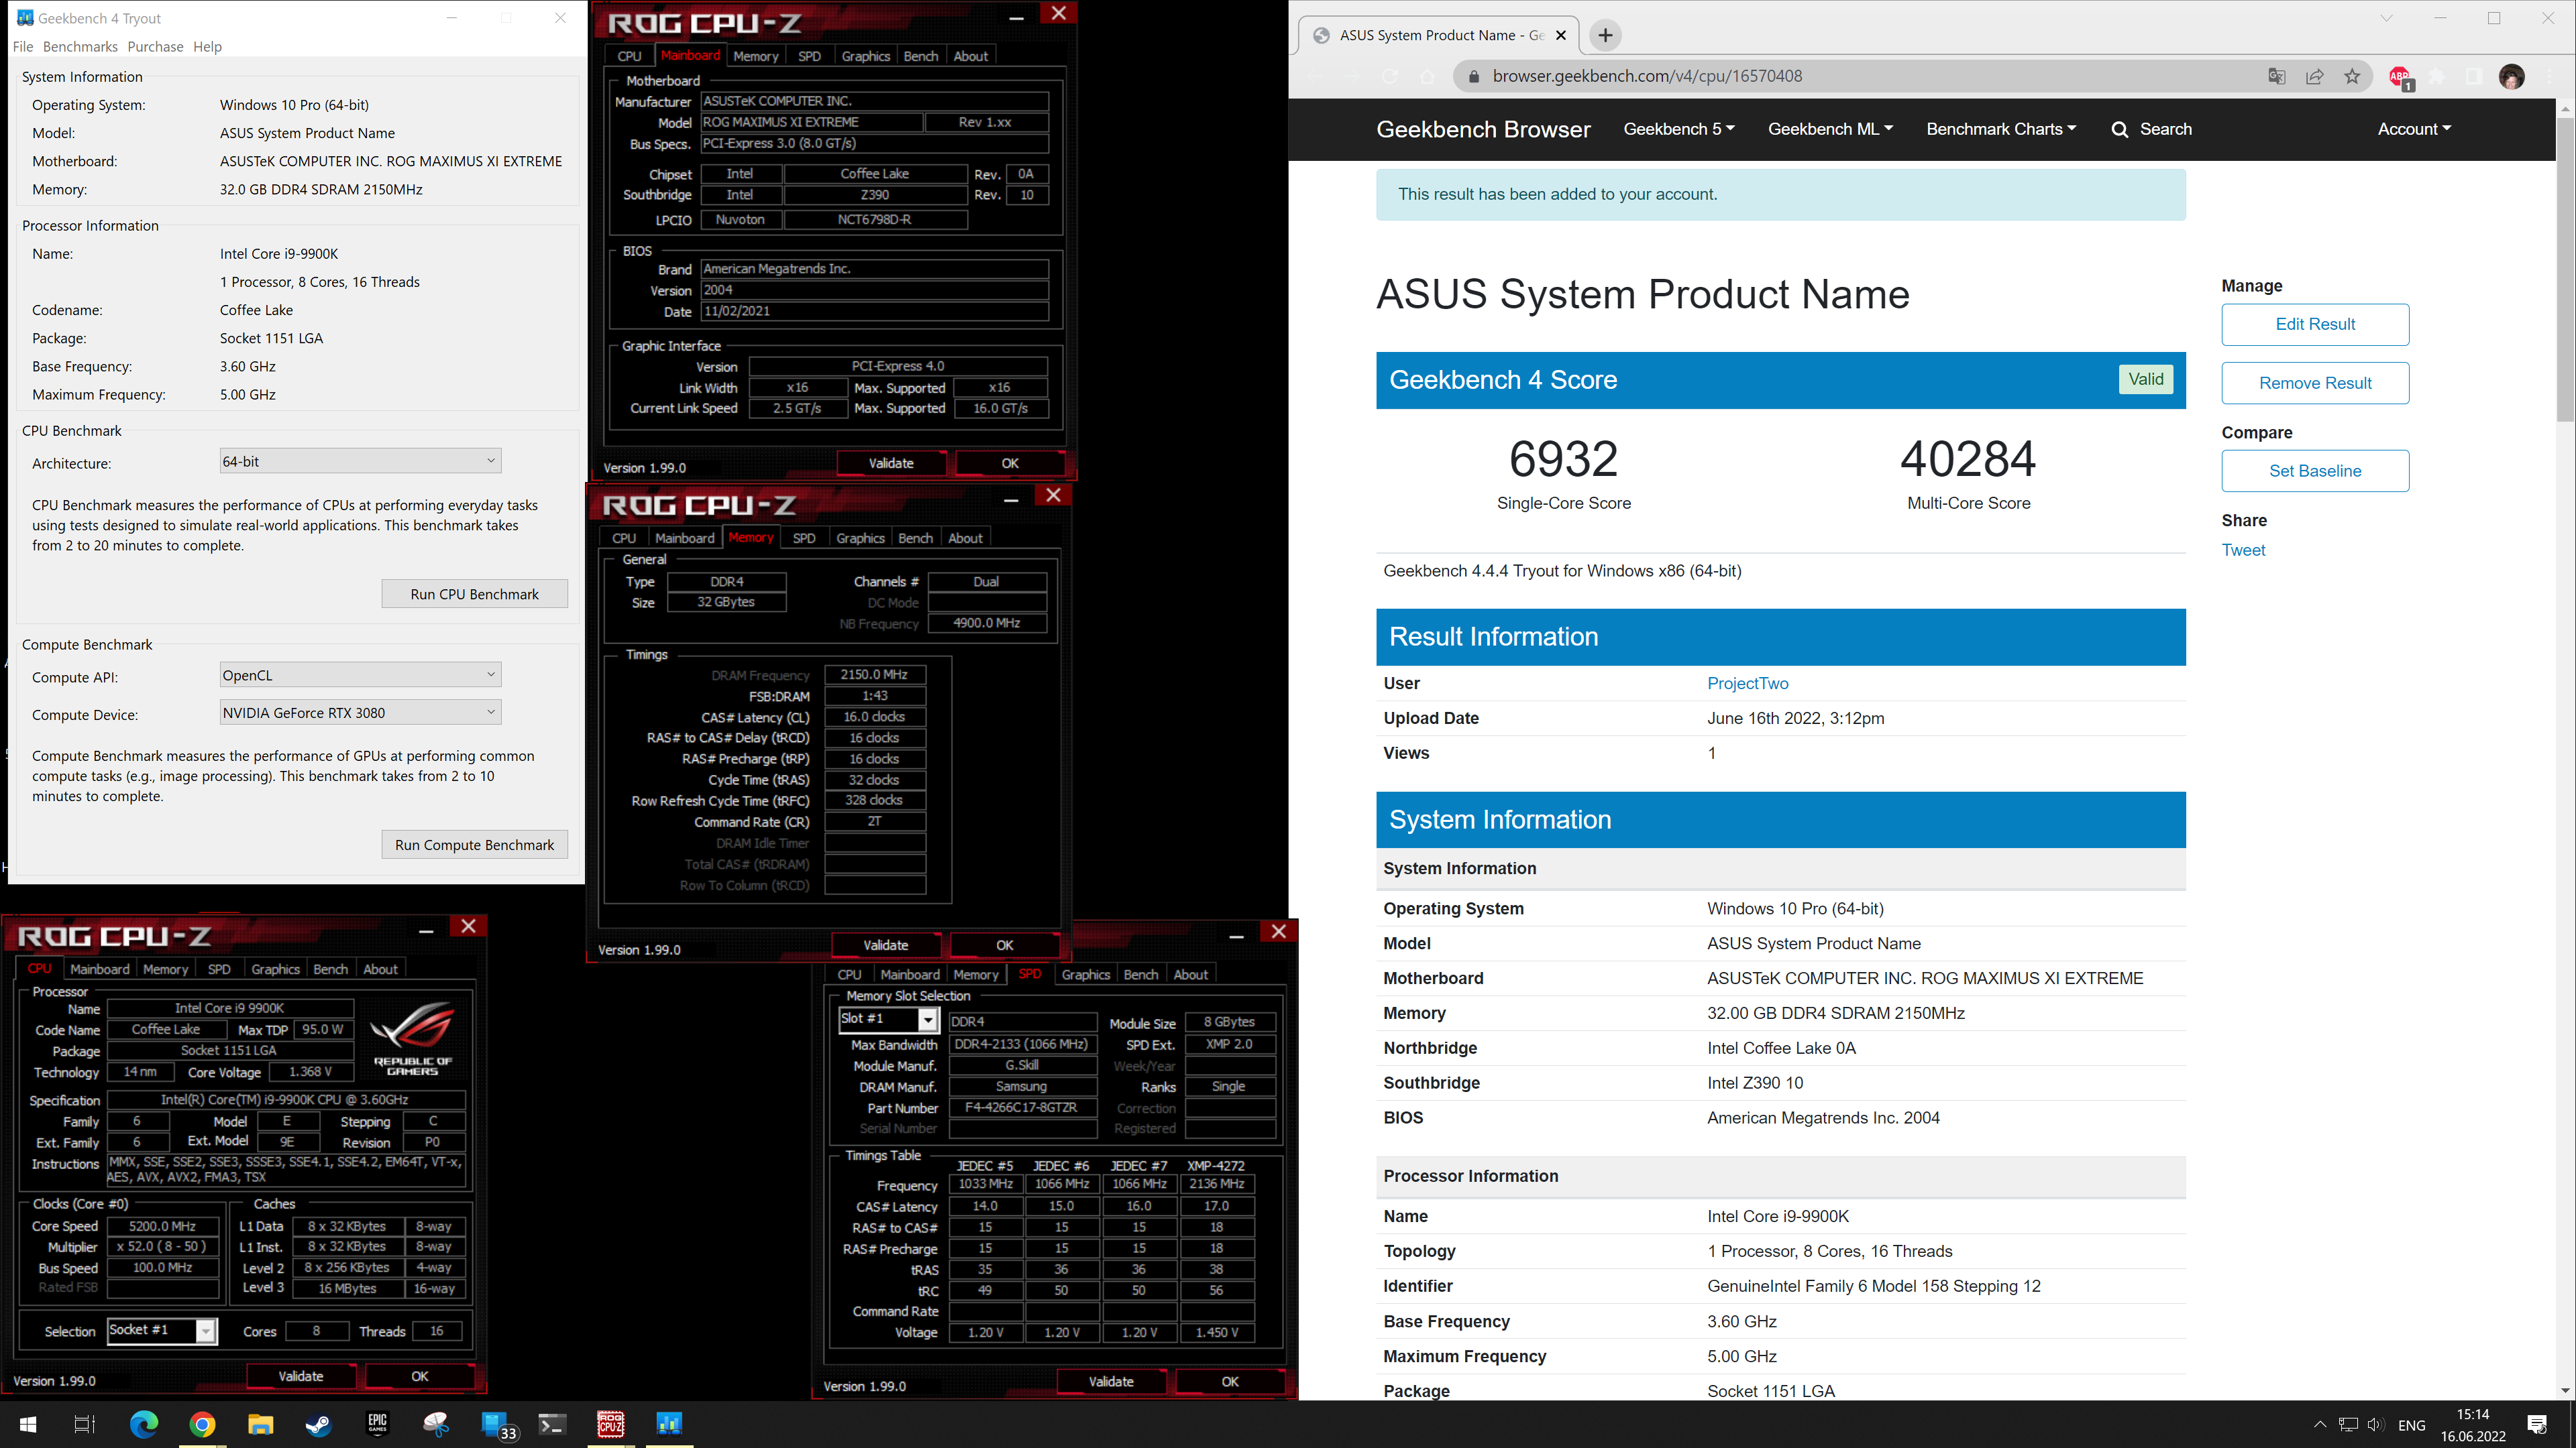
Task: Open the notification center icon
Action: [2537, 1425]
